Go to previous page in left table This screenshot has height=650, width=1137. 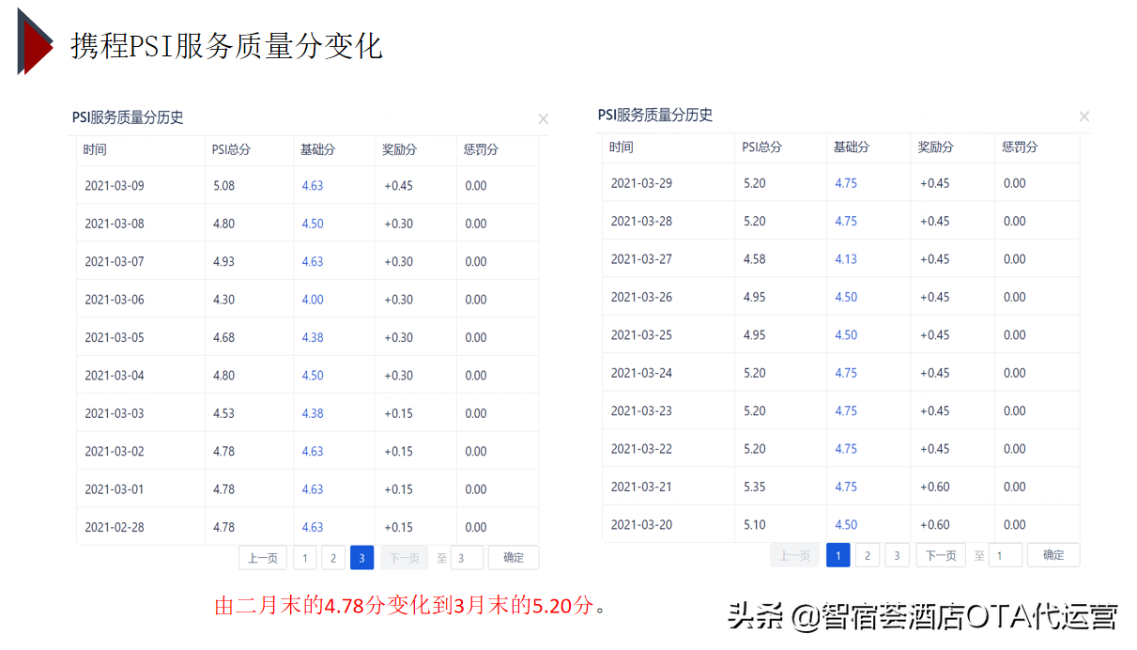pos(263,557)
